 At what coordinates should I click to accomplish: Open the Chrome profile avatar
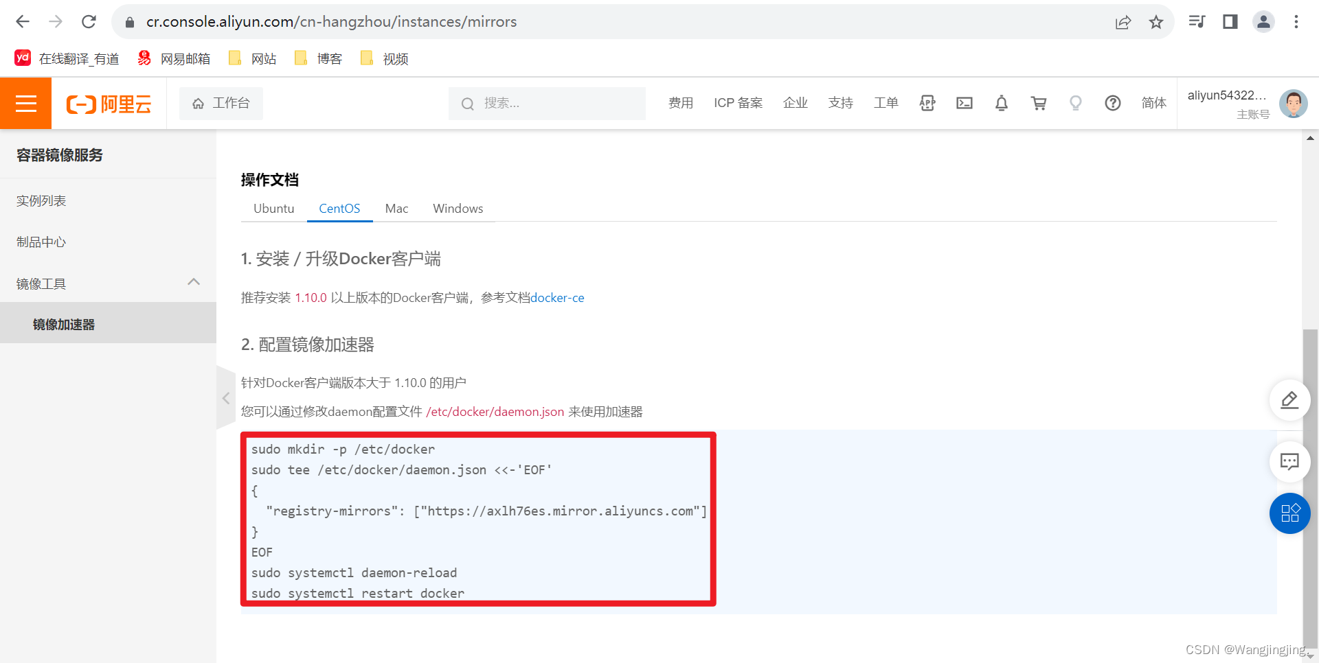coord(1263,22)
